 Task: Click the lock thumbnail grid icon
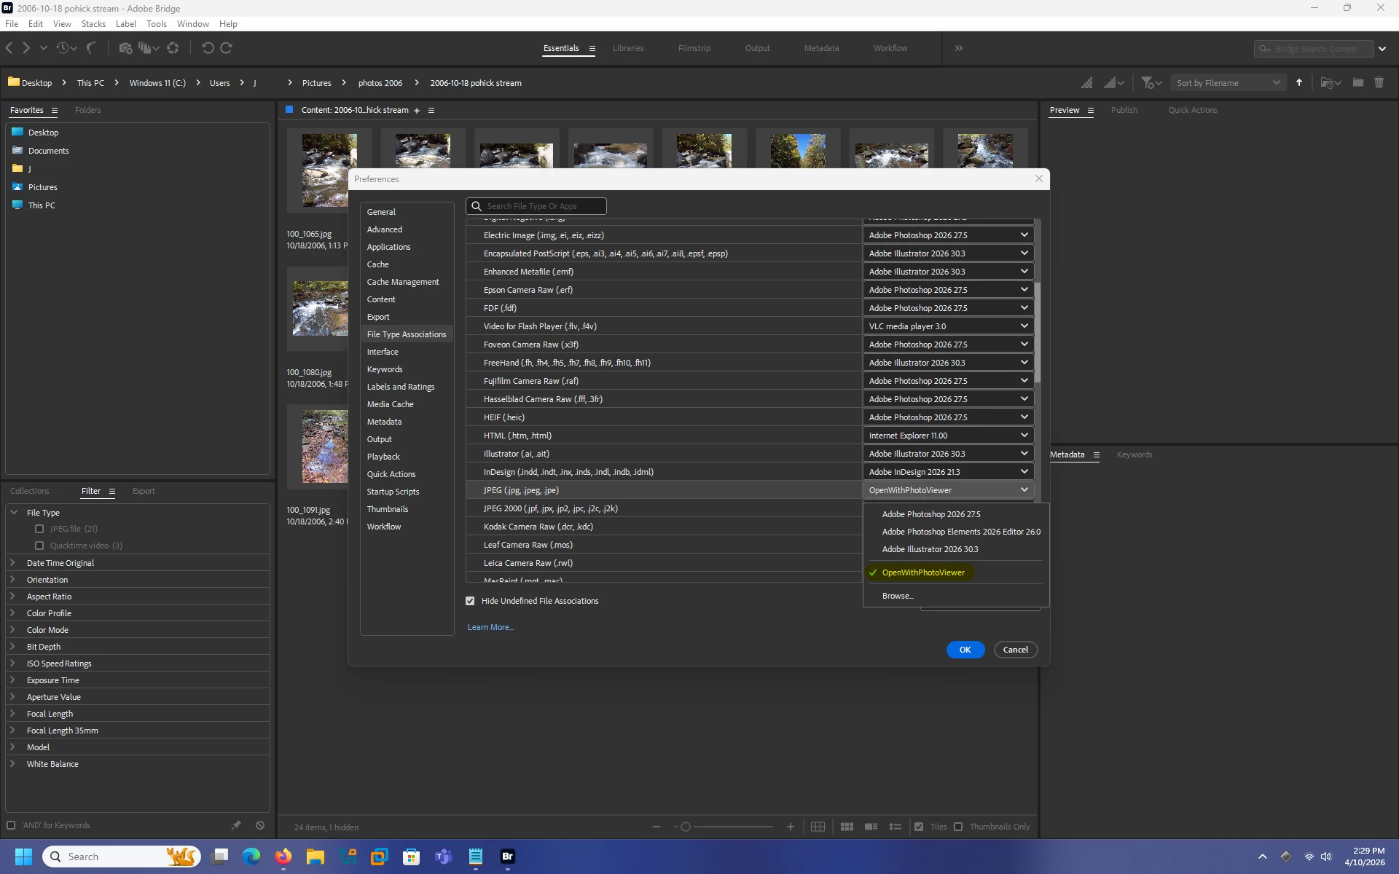coord(818,827)
